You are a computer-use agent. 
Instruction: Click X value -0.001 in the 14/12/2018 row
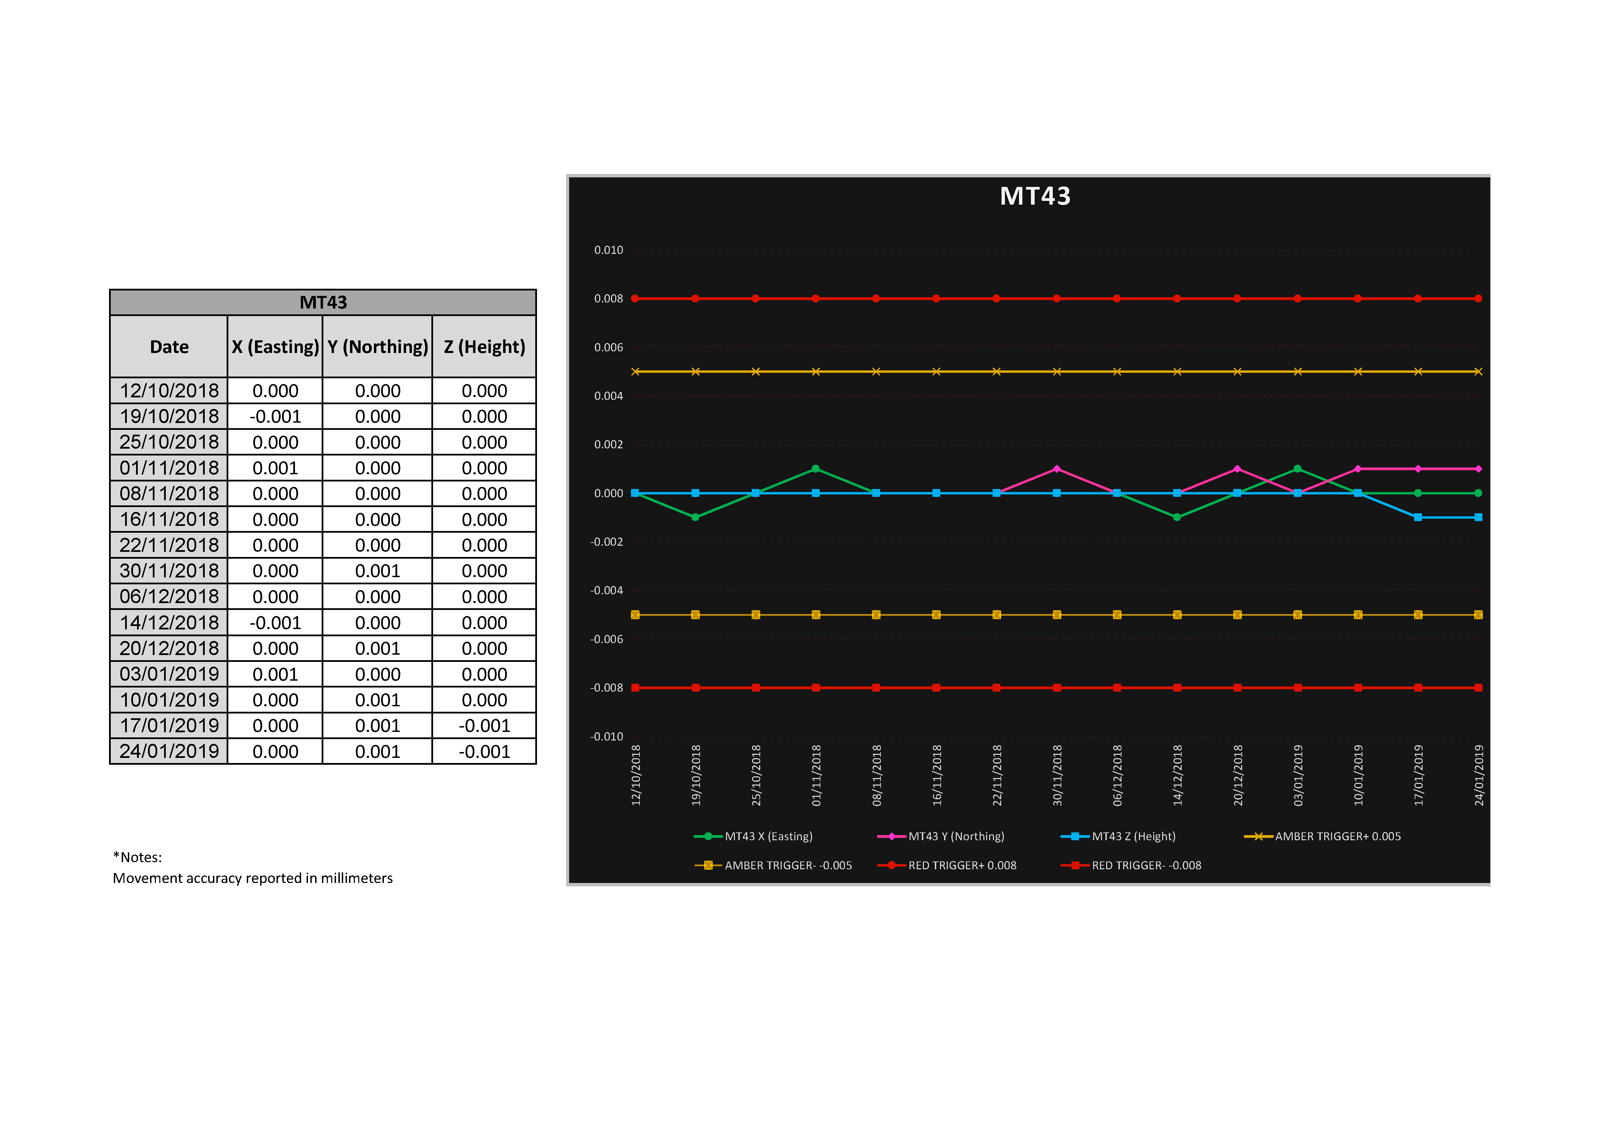(275, 623)
